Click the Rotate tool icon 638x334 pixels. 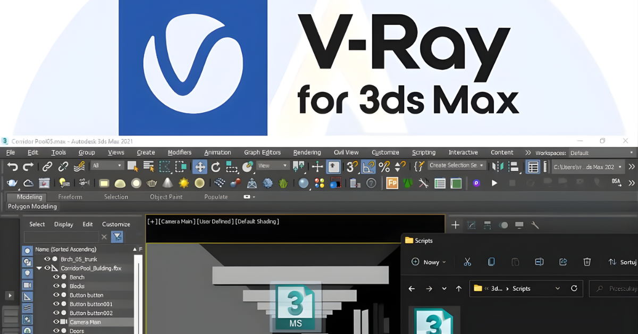coord(215,167)
